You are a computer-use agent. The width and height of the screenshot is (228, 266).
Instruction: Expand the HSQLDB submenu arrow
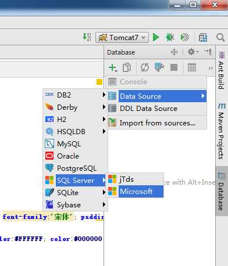104,131
